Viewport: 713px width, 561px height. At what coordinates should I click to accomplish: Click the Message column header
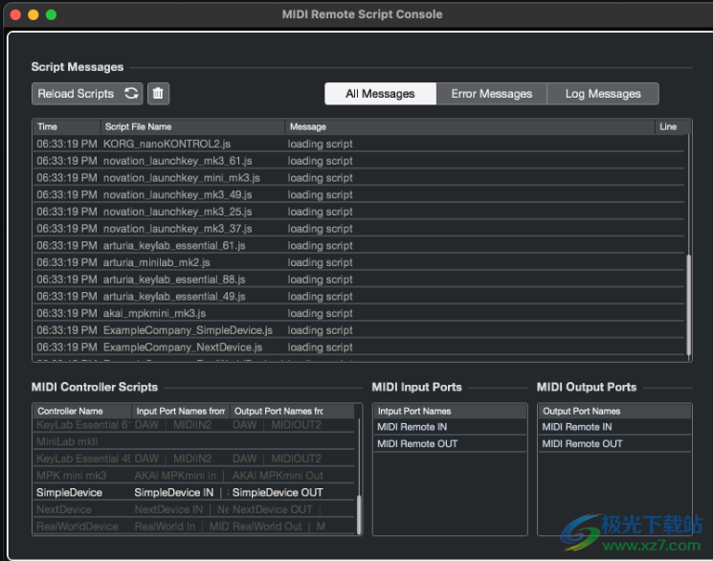(470, 127)
